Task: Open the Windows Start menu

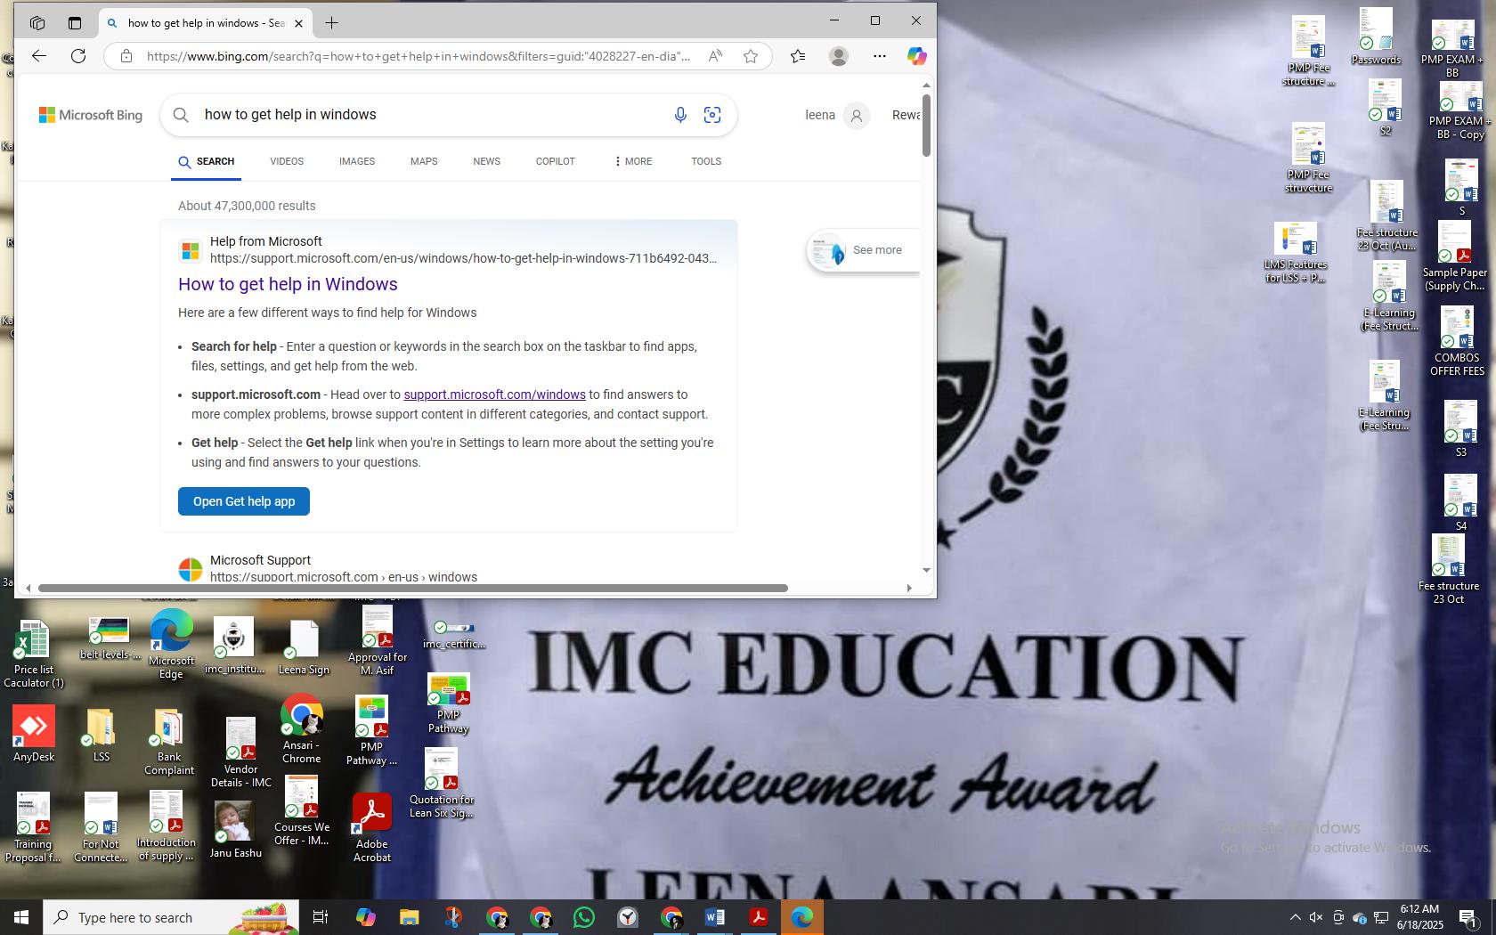Action: click(21, 917)
